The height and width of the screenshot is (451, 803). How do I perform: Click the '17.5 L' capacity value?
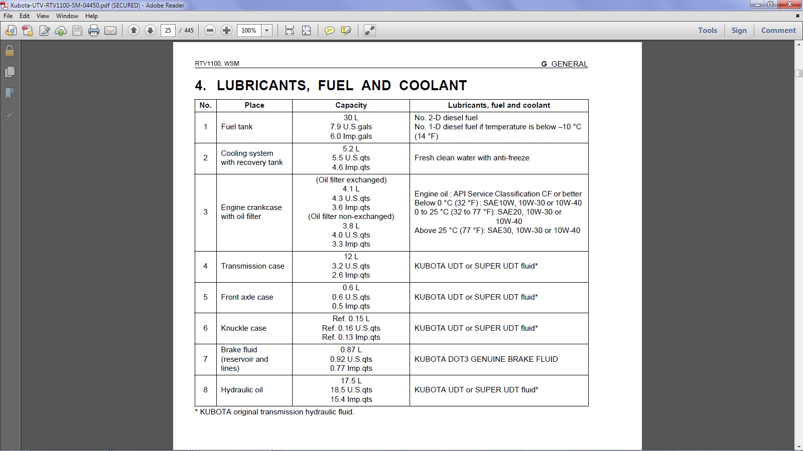(x=351, y=381)
